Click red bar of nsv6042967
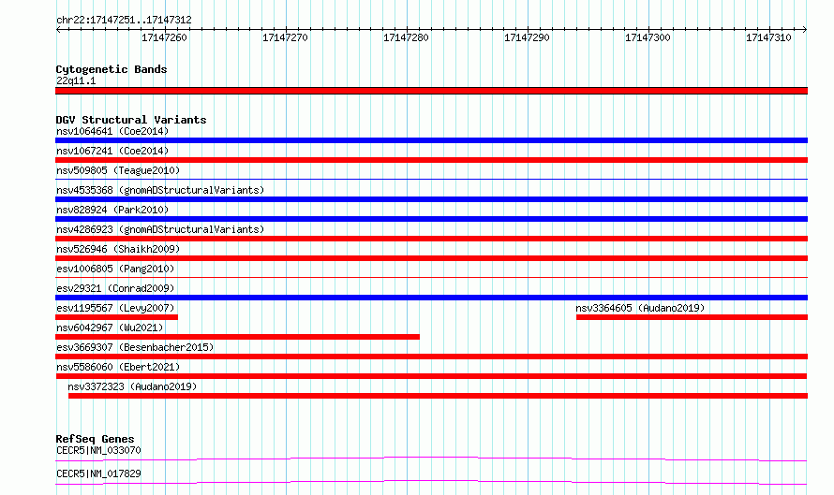This screenshot has height=495, width=834. coord(237,337)
